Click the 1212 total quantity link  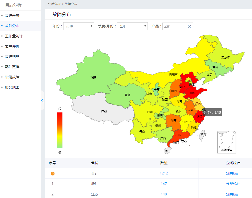click(164, 173)
